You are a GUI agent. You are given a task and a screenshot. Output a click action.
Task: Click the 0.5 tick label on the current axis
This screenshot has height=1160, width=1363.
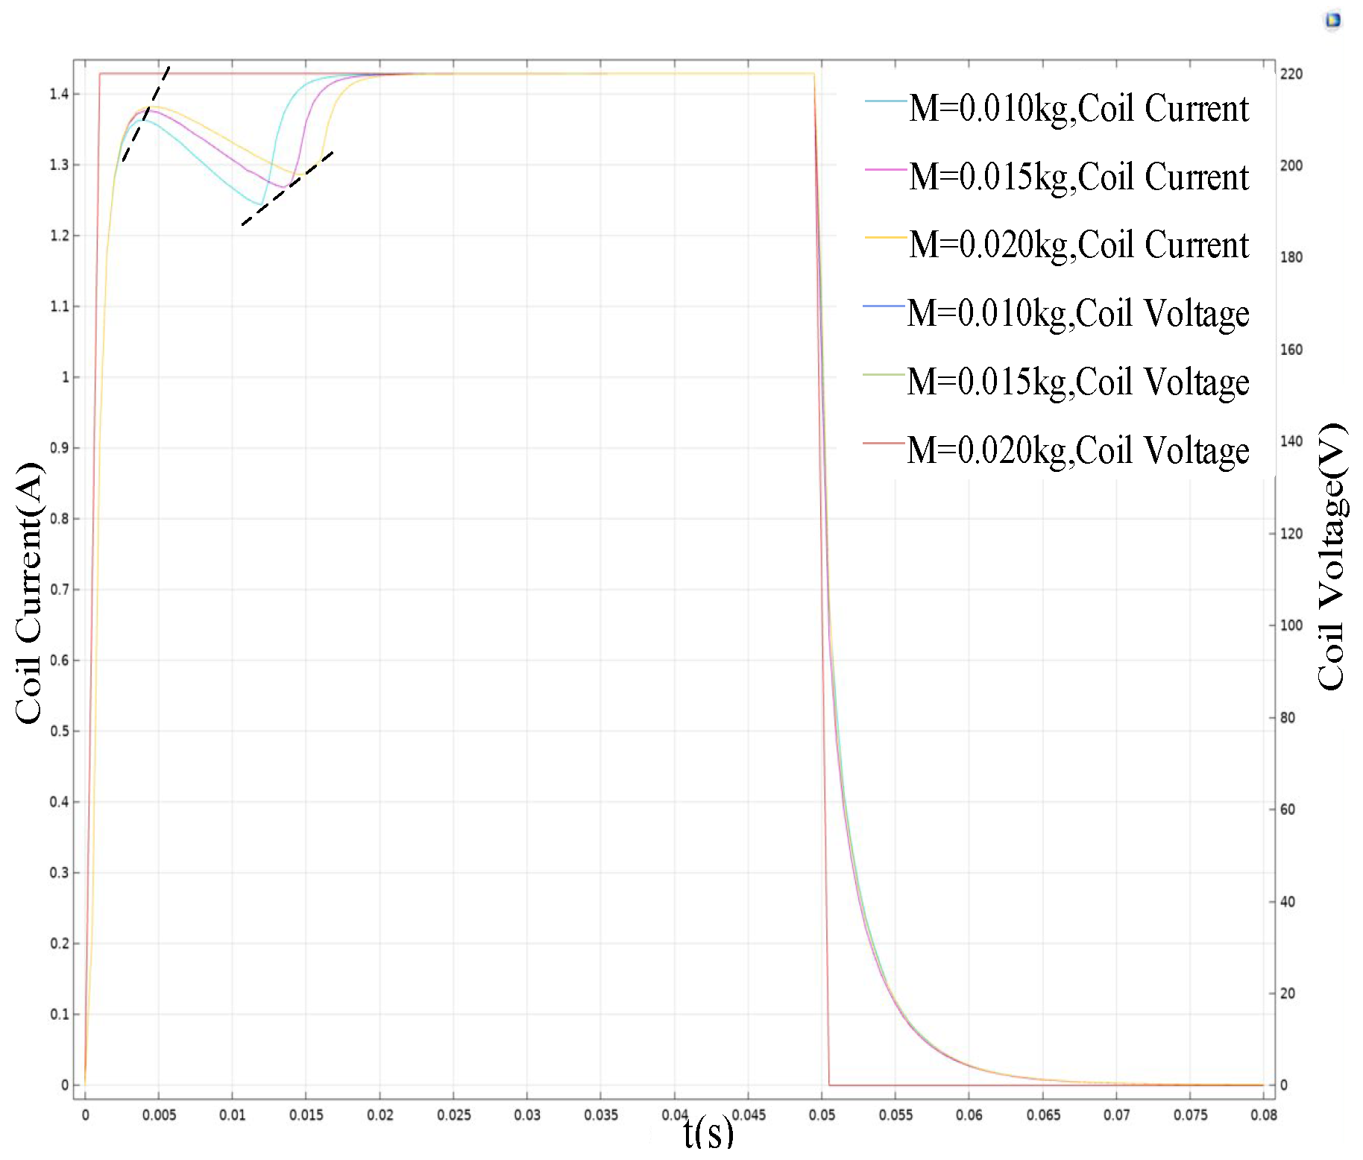[x=60, y=731]
